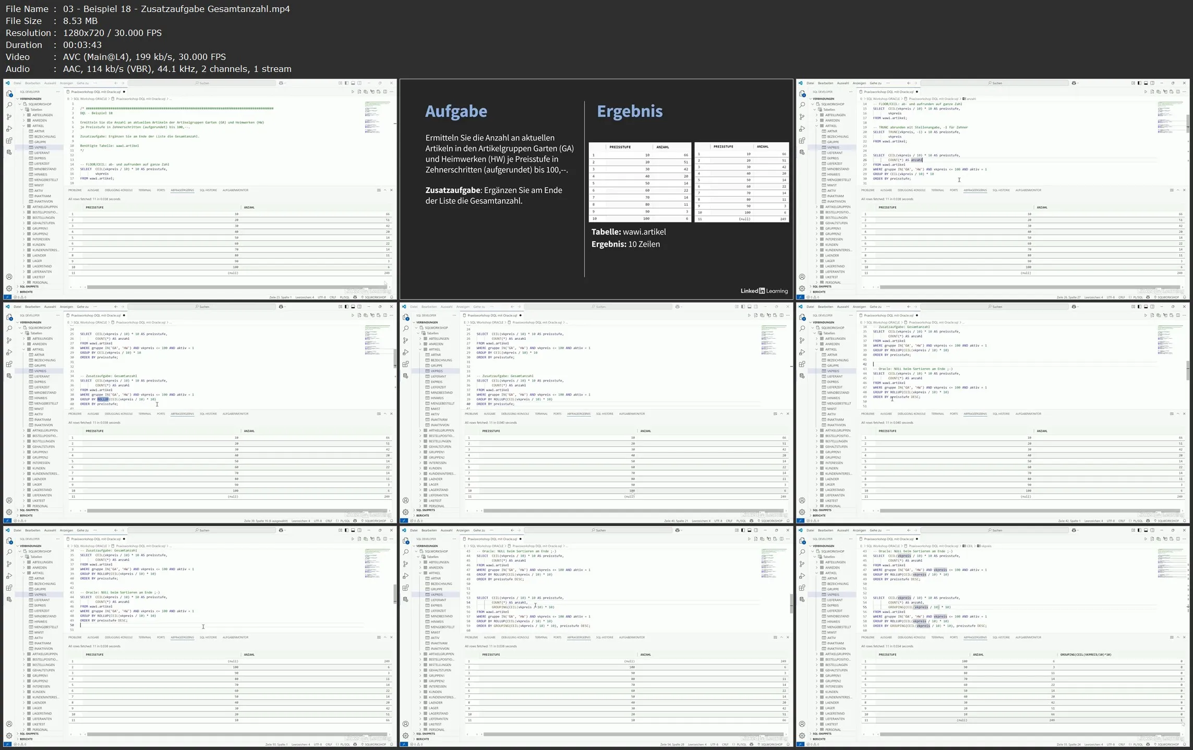Open Accounts icon in the Beispiel 18 comment frame
Viewport: 1193px width, 750px height.
pos(9,277)
